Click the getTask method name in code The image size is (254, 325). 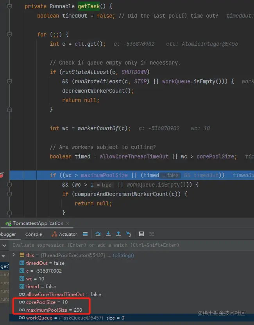[89, 6]
